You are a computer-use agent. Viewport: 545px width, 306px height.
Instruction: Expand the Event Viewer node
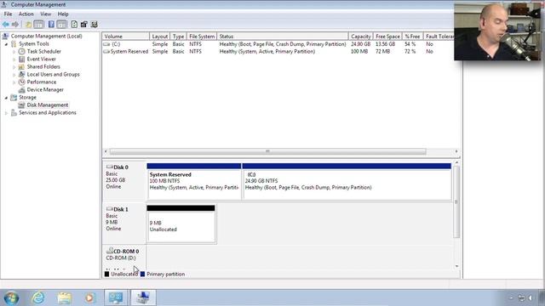pyautogui.click(x=14, y=59)
